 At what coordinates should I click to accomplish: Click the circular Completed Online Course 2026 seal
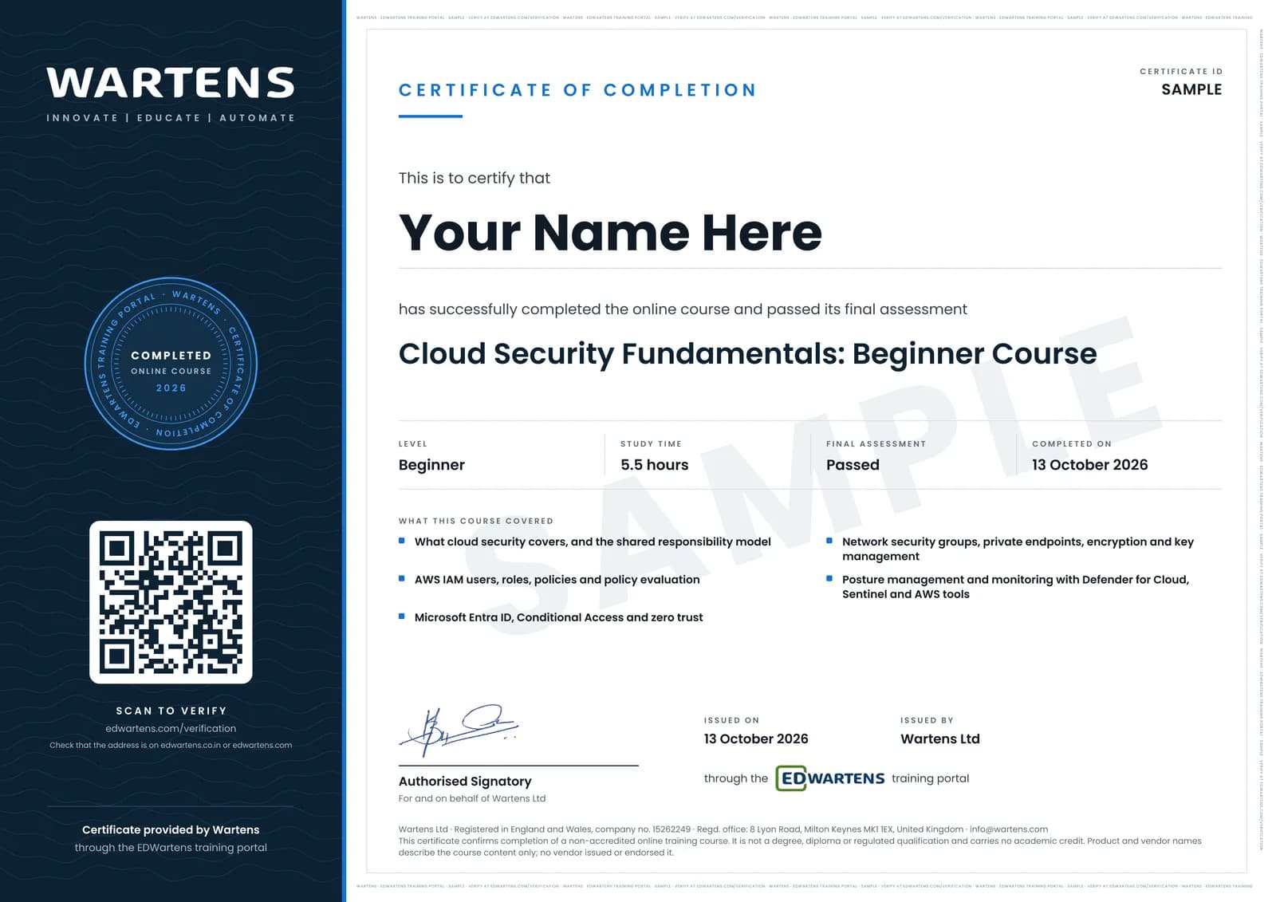click(171, 364)
